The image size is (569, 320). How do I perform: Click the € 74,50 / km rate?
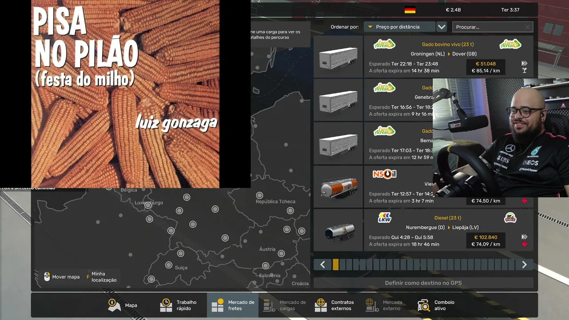tap(485, 201)
